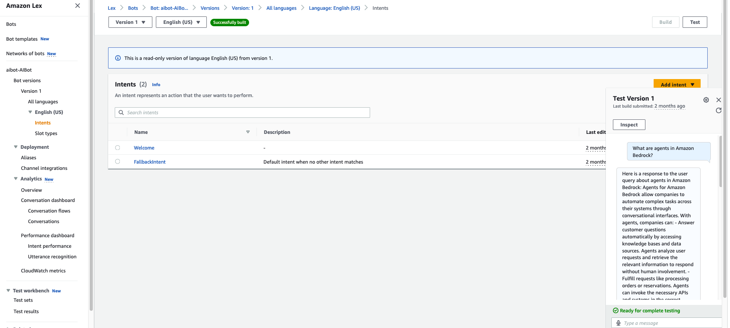Click the test chat panel scrollbar
Image resolution: width=730 pixels, height=328 pixels.
coord(720,161)
